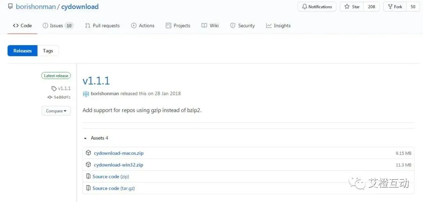Switch to the Wiki tab

pos(210,25)
